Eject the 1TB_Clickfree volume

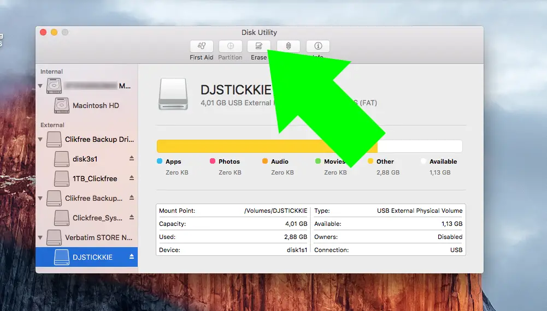[132, 178]
